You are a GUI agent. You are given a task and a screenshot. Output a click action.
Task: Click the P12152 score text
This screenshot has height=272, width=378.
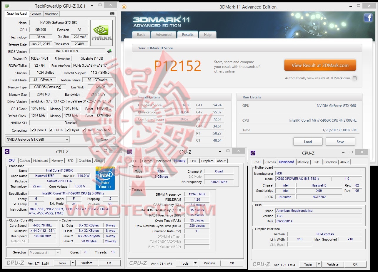(x=178, y=66)
